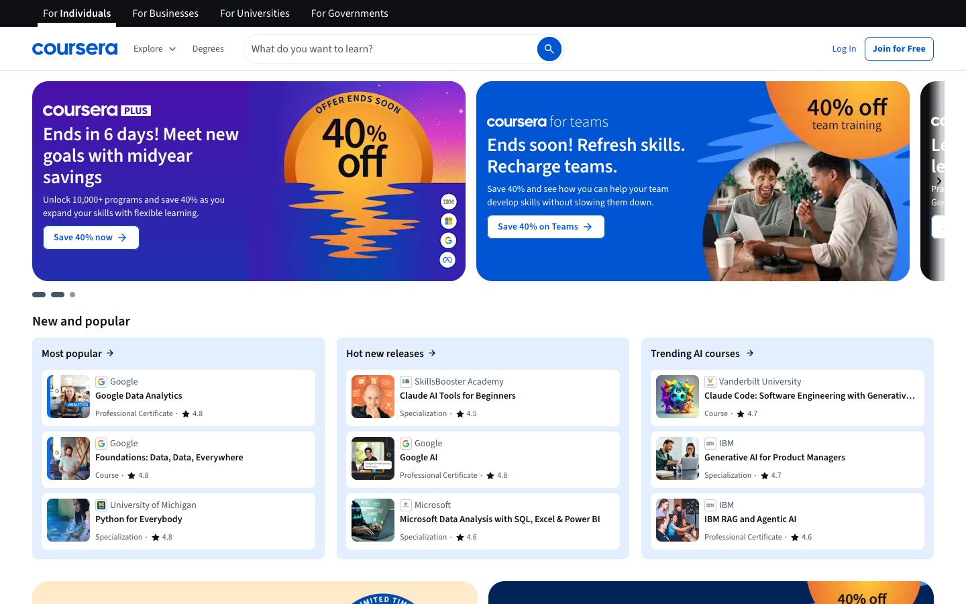The image size is (966, 604).
Task: Select the third small carousel indicator dot
Action: pos(72,295)
